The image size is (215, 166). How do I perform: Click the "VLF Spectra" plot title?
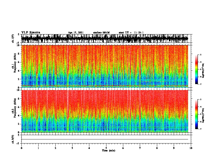31,33
